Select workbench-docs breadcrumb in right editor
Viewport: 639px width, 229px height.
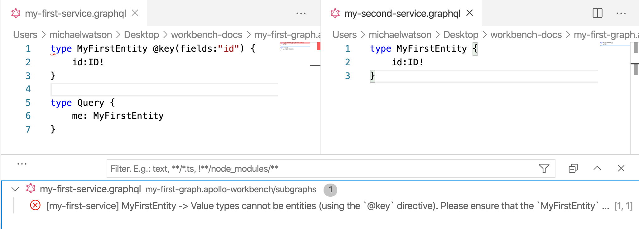pyautogui.click(x=526, y=35)
